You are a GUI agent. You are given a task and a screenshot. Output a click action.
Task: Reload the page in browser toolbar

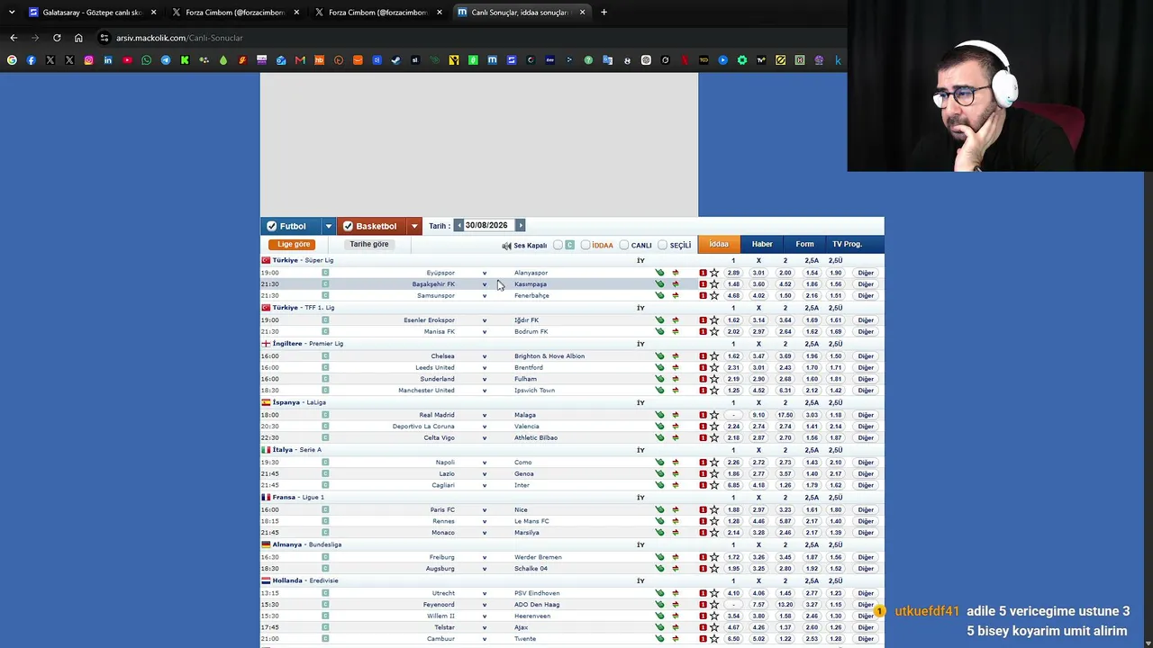(x=57, y=38)
